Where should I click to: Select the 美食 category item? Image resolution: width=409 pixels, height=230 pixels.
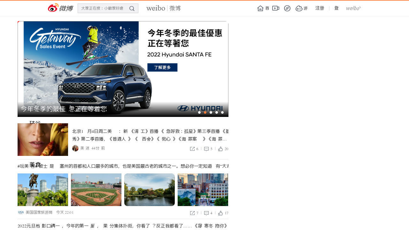click(x=35, y=165)
